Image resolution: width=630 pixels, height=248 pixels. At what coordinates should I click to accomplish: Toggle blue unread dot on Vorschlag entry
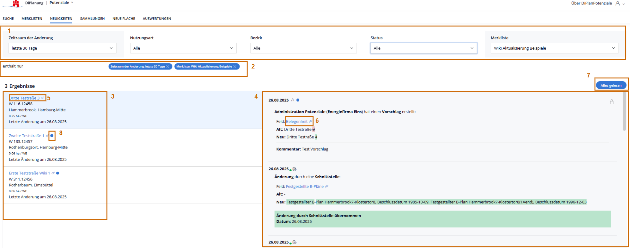pyautogui.click(x=298, y=100)
